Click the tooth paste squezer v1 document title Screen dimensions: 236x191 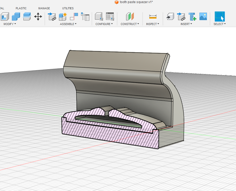click(136, 2)
